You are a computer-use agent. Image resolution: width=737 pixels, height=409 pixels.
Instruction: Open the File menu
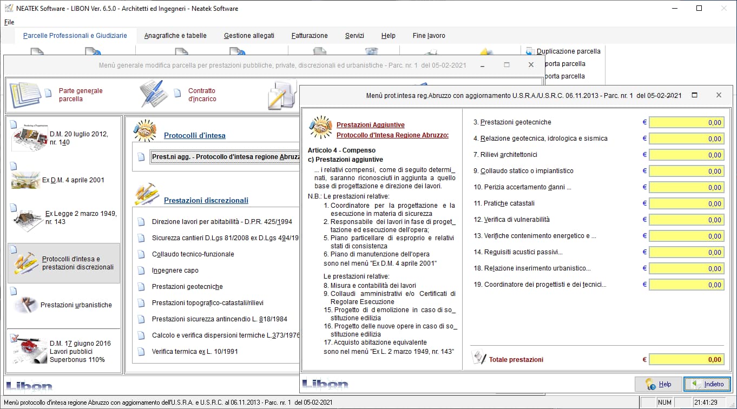coord(9,22)
